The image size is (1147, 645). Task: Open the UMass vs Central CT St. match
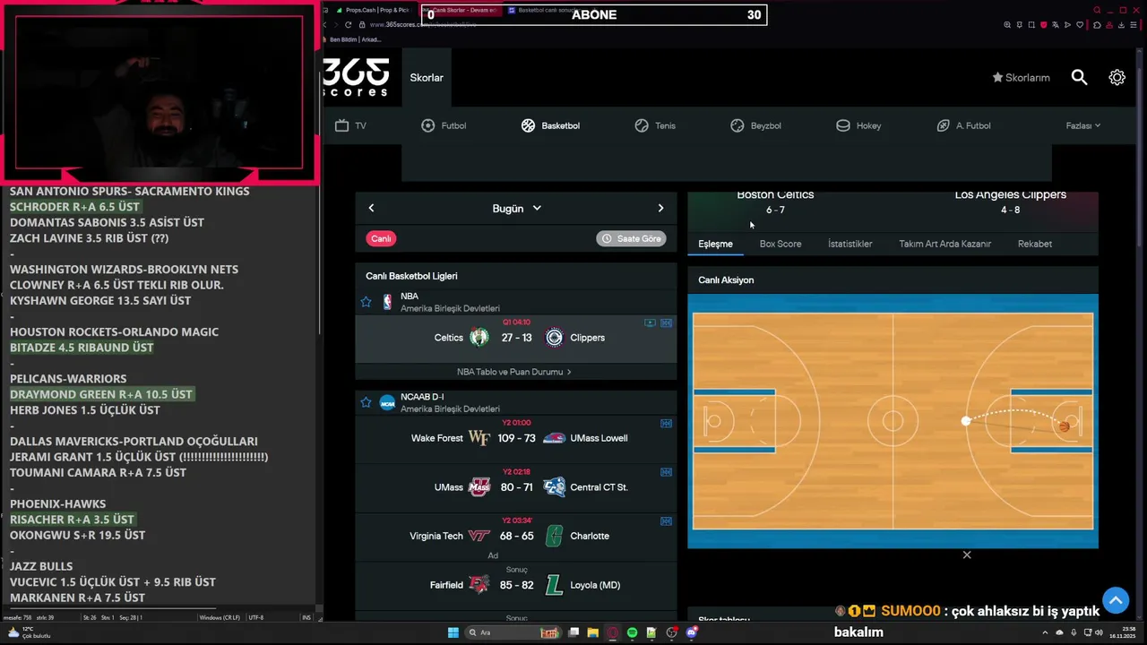tap(516, 487)
